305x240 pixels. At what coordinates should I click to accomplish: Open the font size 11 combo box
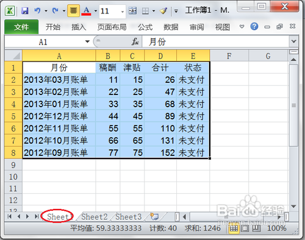tap(112, 11)
